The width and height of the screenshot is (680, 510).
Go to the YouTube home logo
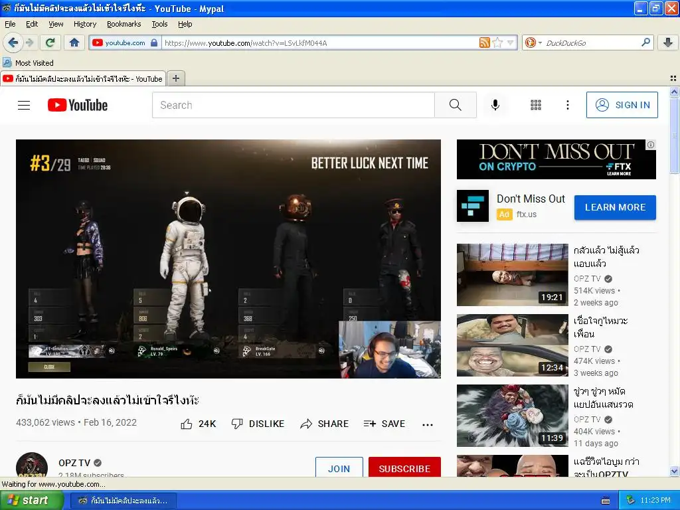tap(78, 105)
